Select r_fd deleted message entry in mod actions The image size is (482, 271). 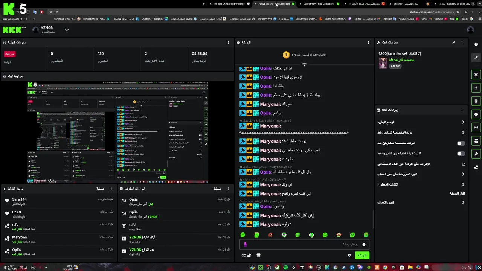tap(176, 227)
